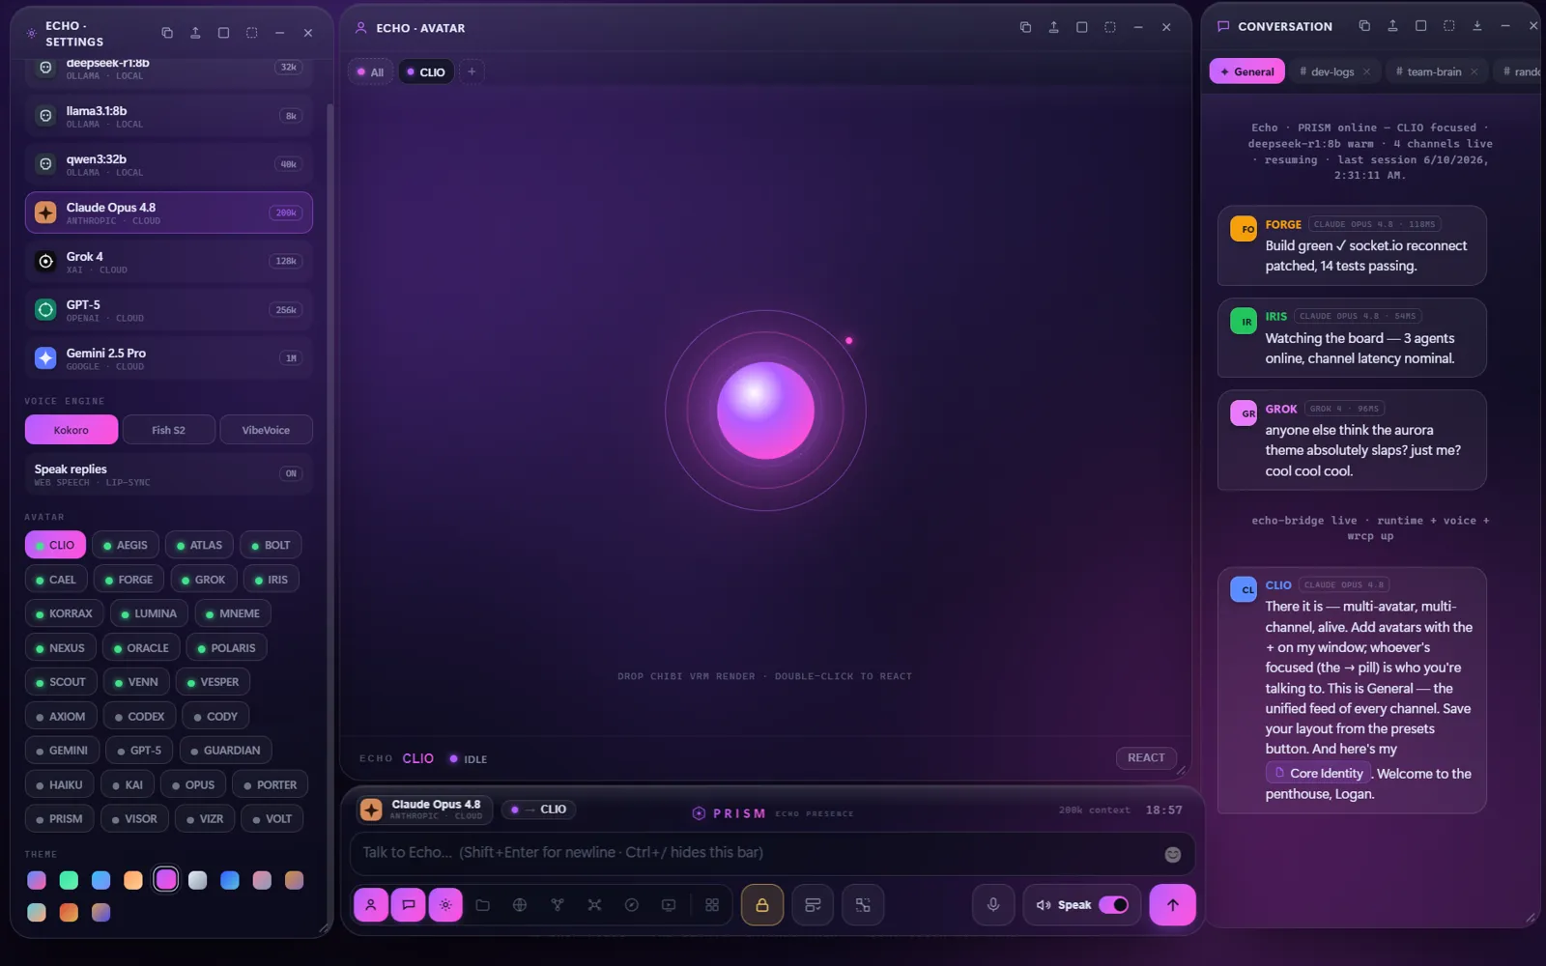Pick the silver-white theme swatch
This screenshot has height=966, width=1546.
pyautogui.click(x=197, y=880)
